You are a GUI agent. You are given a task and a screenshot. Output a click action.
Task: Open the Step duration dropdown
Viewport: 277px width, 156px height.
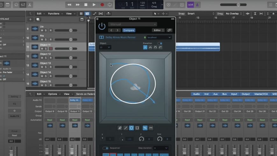[160, 148]
